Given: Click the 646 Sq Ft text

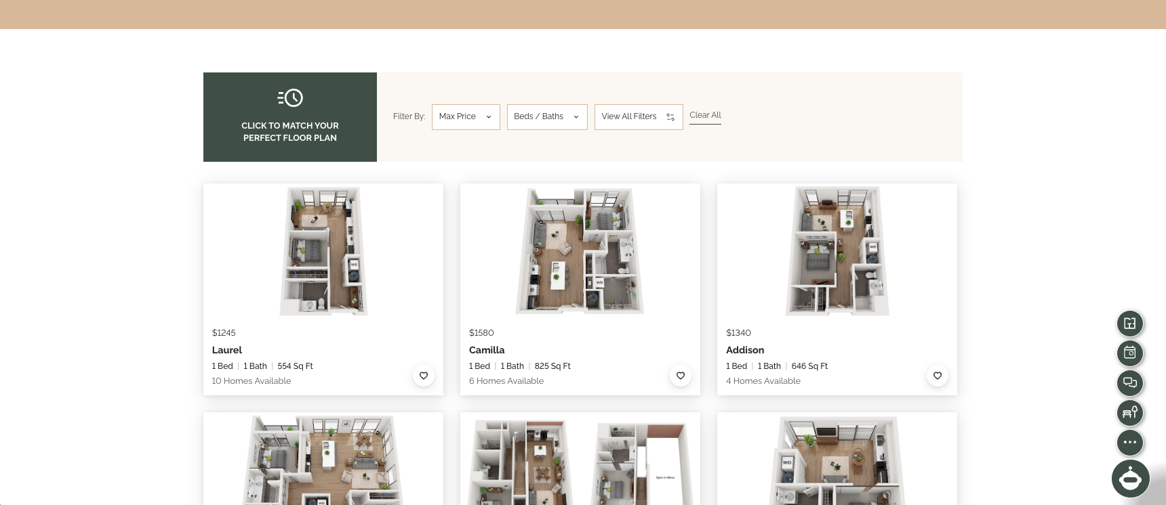Looking at the screenshot, I should coord(809,366).
